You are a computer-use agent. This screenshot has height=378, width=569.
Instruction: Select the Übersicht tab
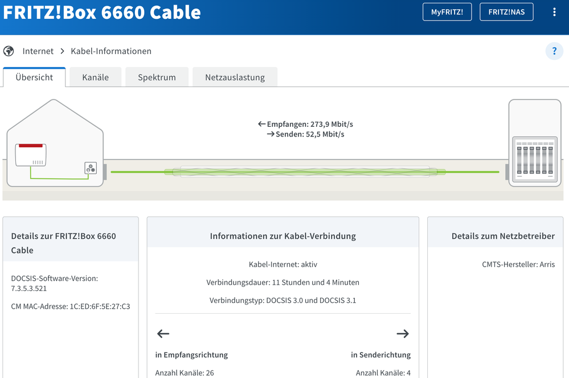pos(34,77)
